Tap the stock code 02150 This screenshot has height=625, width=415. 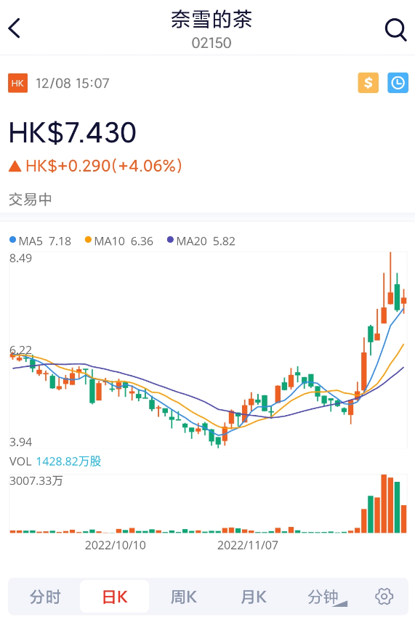click(211, 43)
